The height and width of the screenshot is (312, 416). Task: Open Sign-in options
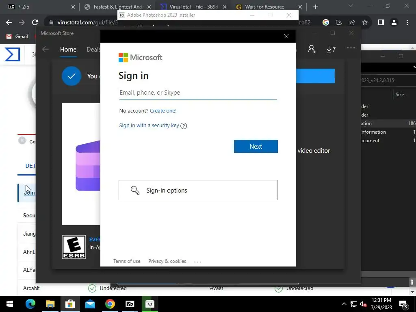[198, 190]
